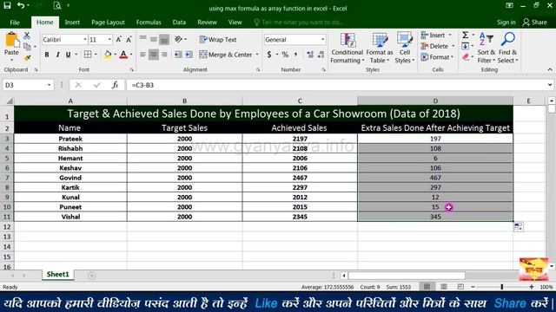Paste from clipboard
This screenshot has width=556, height=312.
click(11, 44)
